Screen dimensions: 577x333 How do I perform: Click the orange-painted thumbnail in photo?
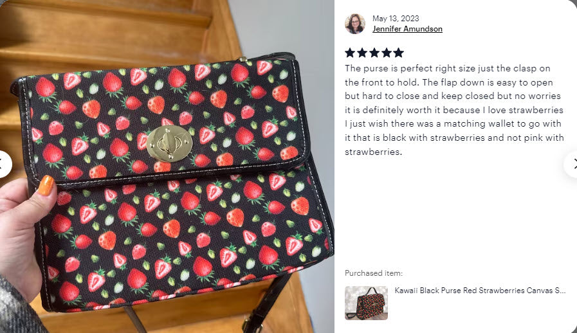click(46, 185)
